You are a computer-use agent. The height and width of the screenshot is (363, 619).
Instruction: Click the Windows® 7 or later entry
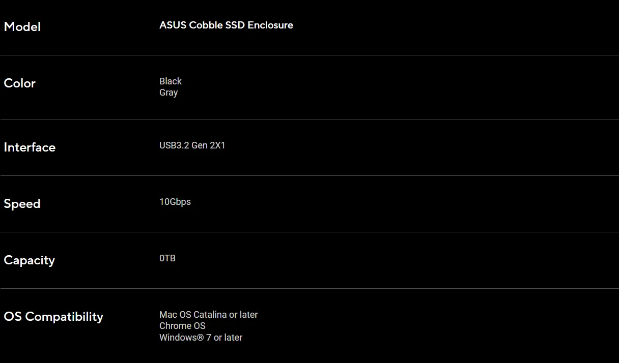201,338
